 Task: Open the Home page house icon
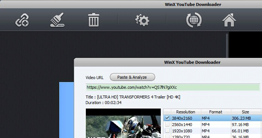pos(229,20)
